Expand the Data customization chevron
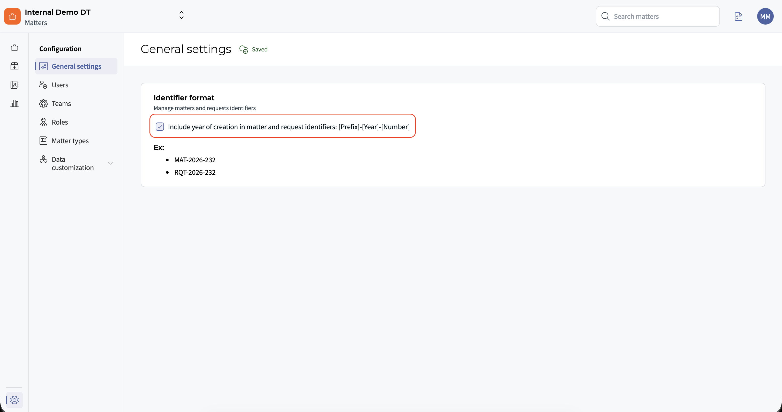782x412 pixels. click(110, 164)
